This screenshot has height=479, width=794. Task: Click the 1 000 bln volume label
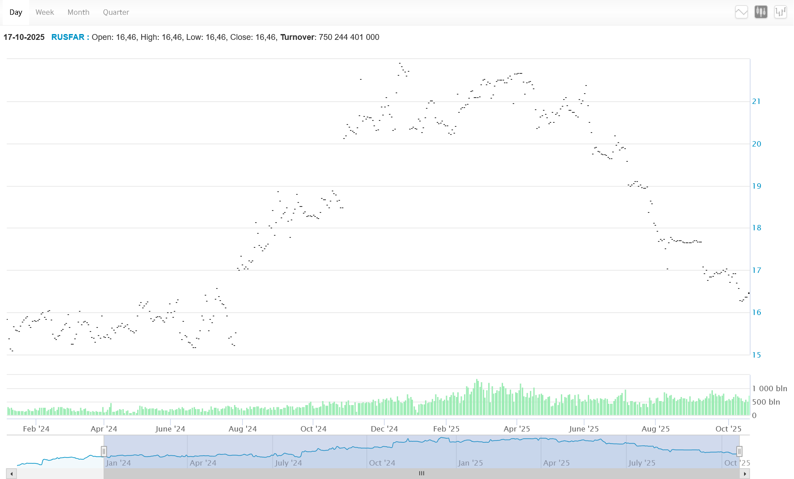[x=770, y=388]
